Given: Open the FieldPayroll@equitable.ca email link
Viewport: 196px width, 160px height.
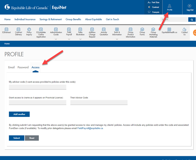Looking at the screenshot, I should click(90, 128).
